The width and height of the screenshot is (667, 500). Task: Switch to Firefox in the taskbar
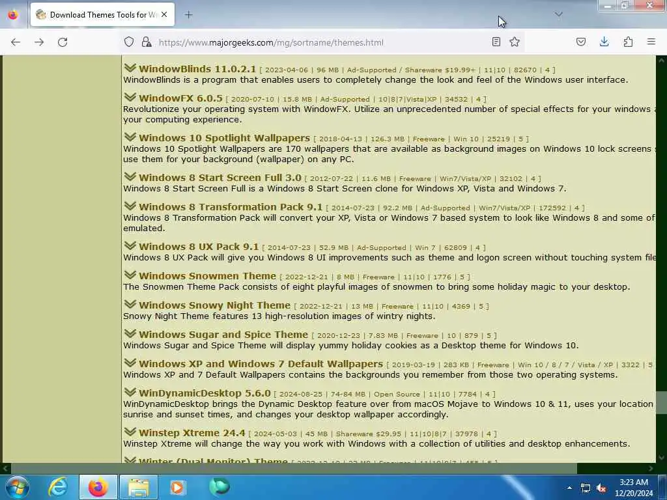[98, 487]
